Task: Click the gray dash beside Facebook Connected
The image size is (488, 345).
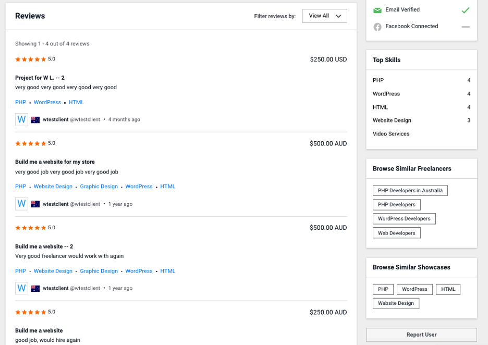Action: 466,27
